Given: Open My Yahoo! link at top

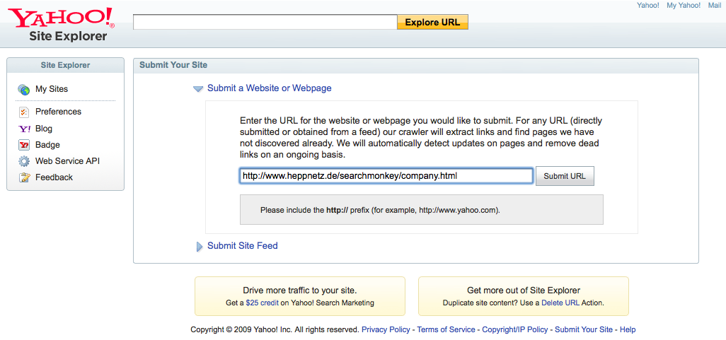Looking at the screenshot, I should (684, 6).
